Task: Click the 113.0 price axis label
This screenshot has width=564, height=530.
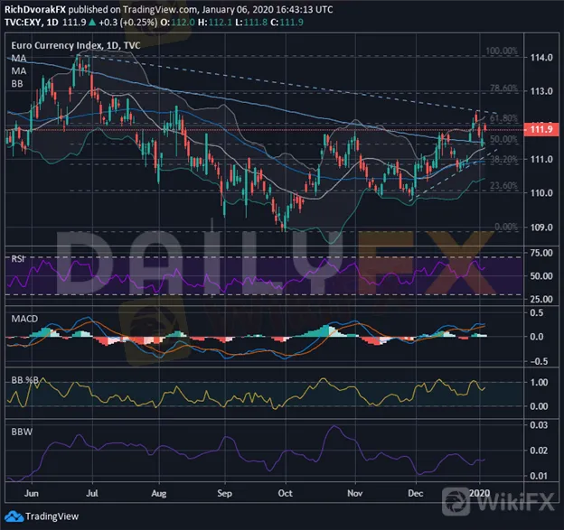Action: [x=541, y=91]
